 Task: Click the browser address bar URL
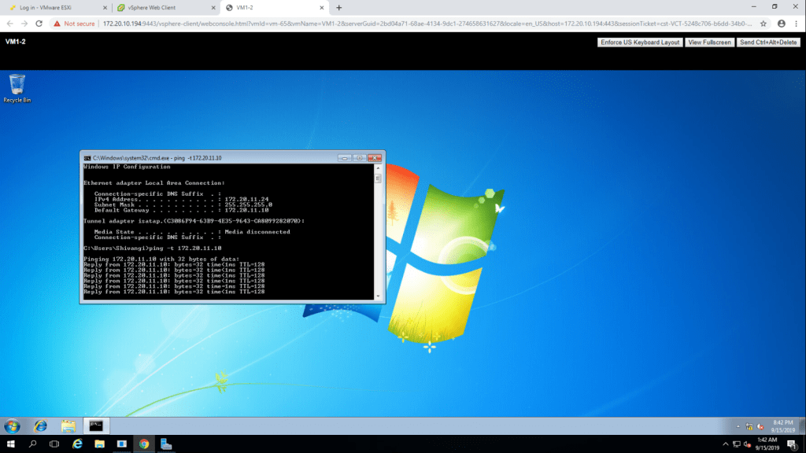[425, 24]
